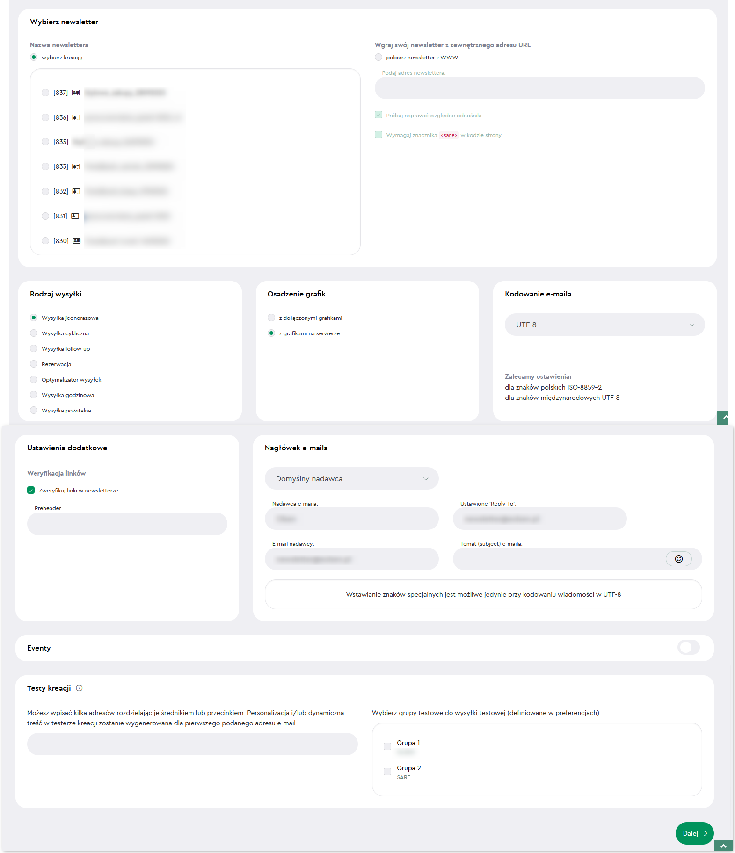Click the template icon beside creation 836
The image size is (735, 853).
pos(76,117)
